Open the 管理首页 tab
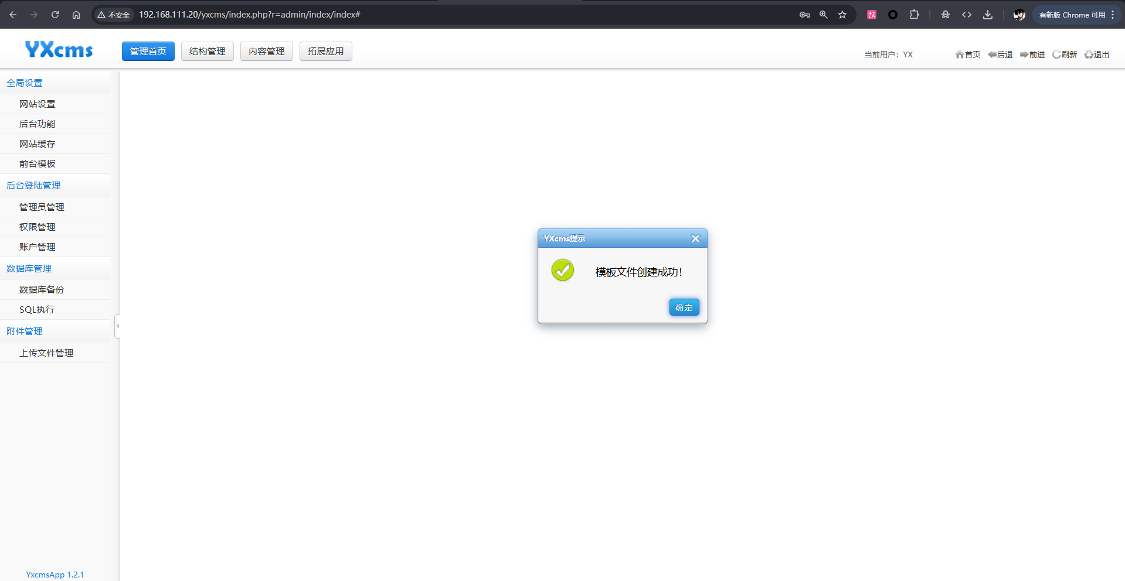Image resolution: width=1125 pixels, height=581 pixels. [148, 52]
